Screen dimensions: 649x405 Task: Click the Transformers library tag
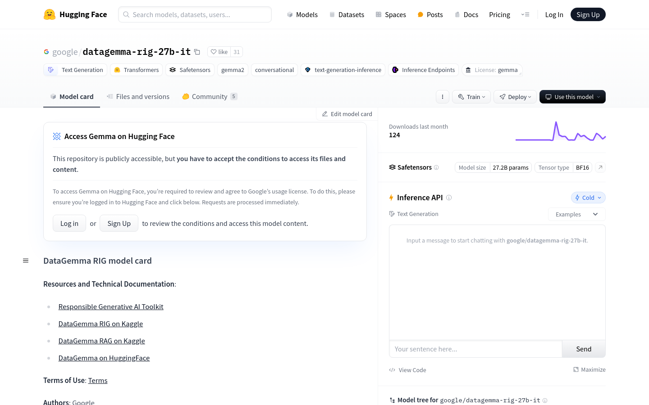pyautogui.click(x=137, y=70)
